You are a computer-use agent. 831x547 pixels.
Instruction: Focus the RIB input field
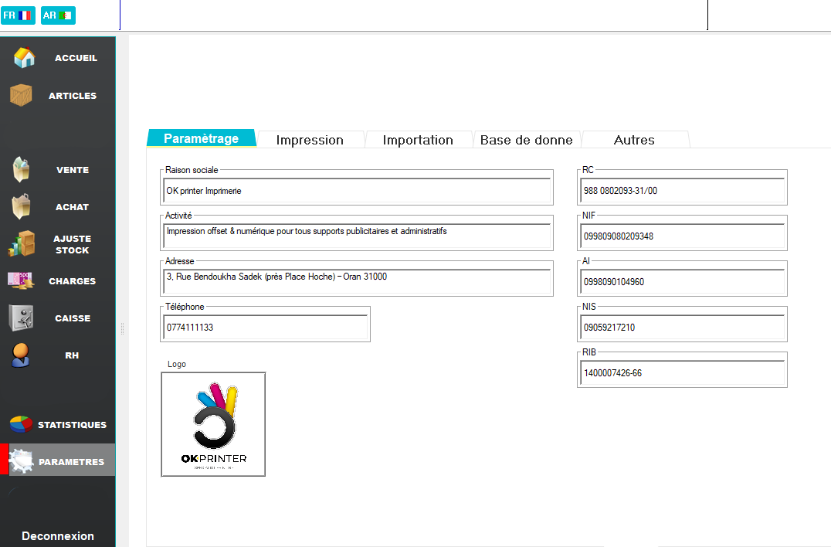(x=682, y=373)
